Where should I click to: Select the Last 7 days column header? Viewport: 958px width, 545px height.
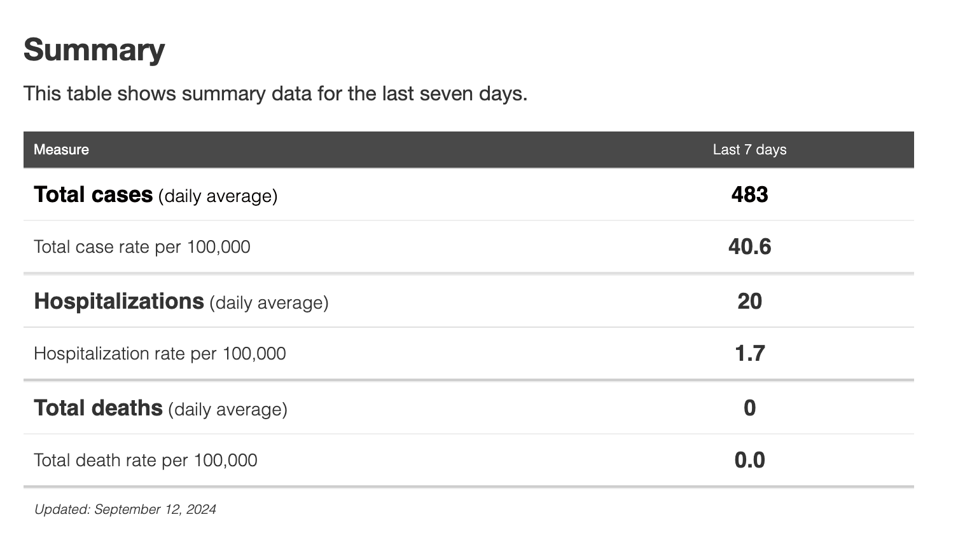[x=749, y=150]
